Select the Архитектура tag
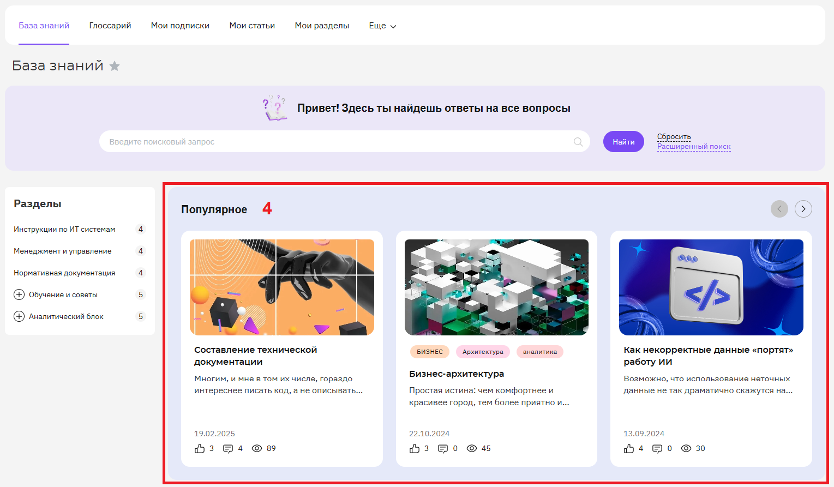The image size is (834, 487). click(x=483, y=352)
